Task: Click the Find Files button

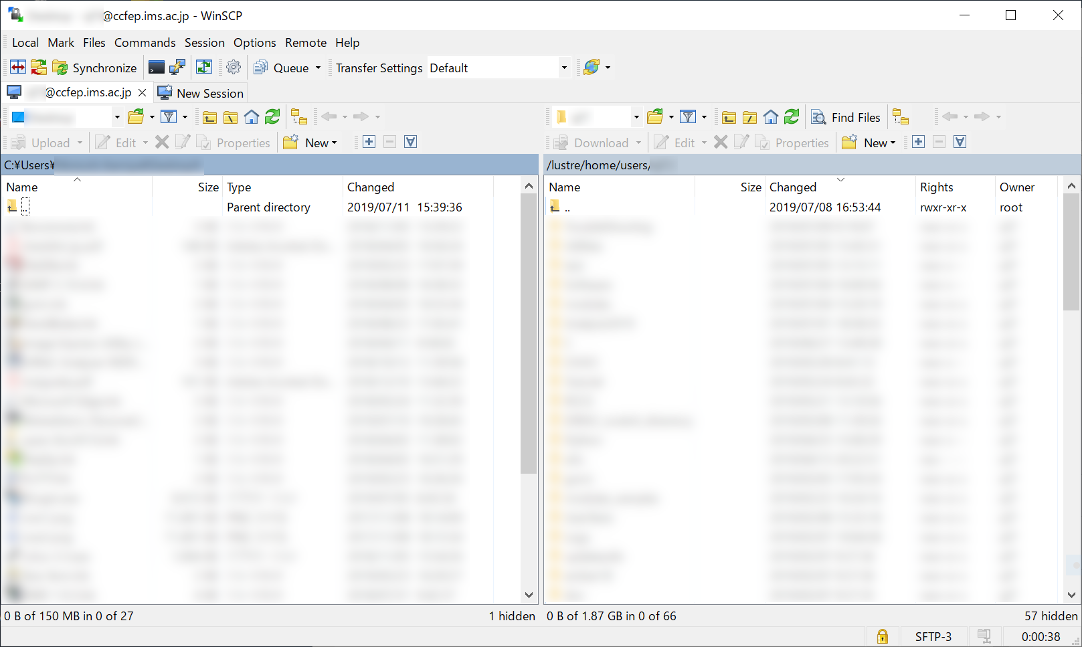Action: (846, 117)
